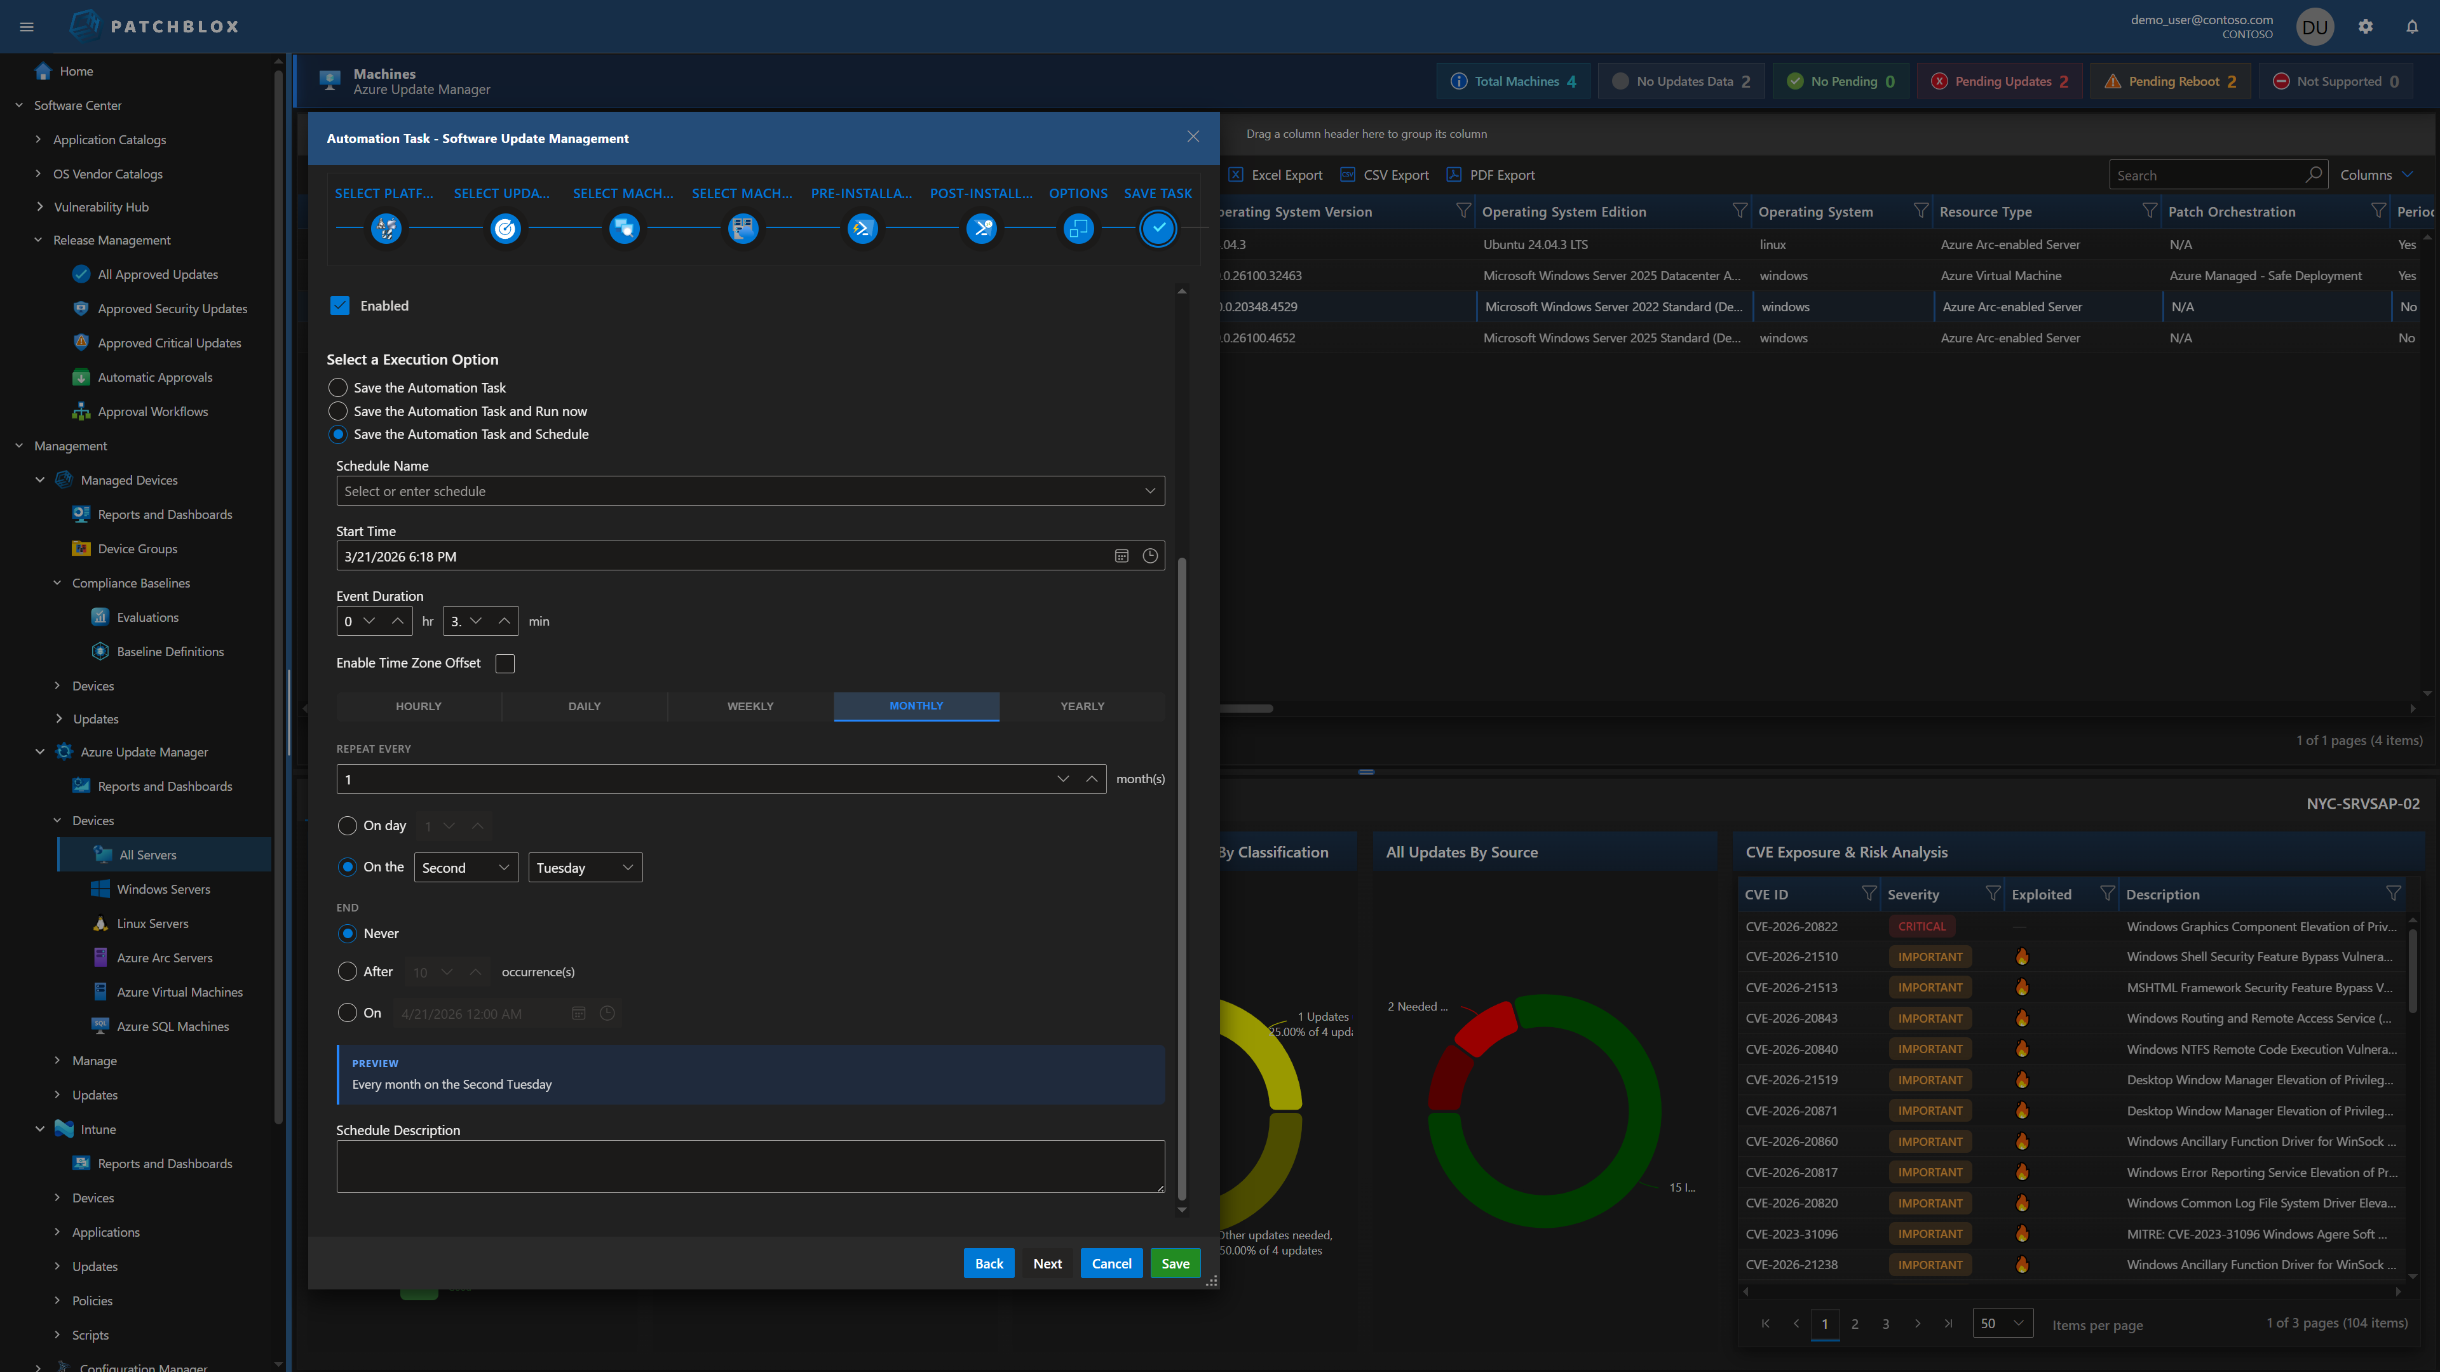2440x1372 pixels.
Task: Click the notifications bell icon
Action: (x=2411, y=27)
